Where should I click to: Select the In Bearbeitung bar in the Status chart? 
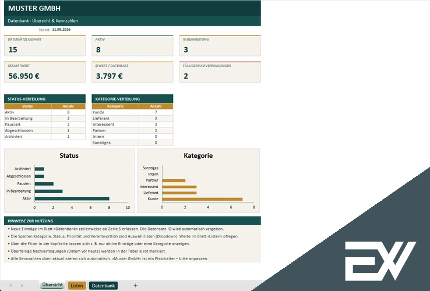[48, 191]
